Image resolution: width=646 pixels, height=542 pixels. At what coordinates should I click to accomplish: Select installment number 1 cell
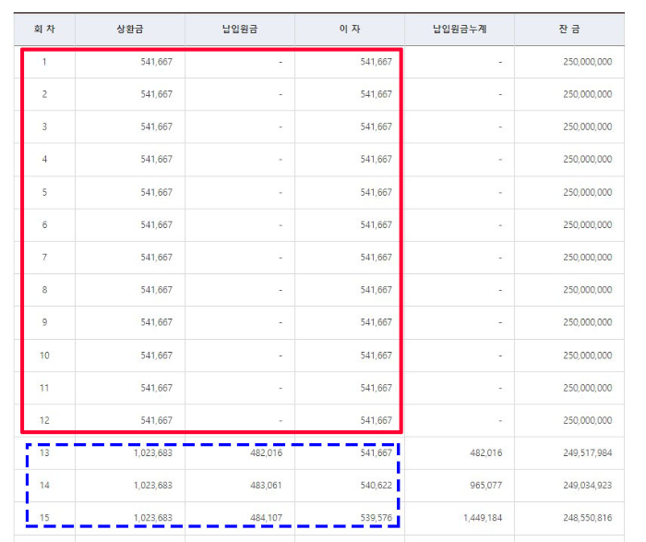[x=44, y=62]
